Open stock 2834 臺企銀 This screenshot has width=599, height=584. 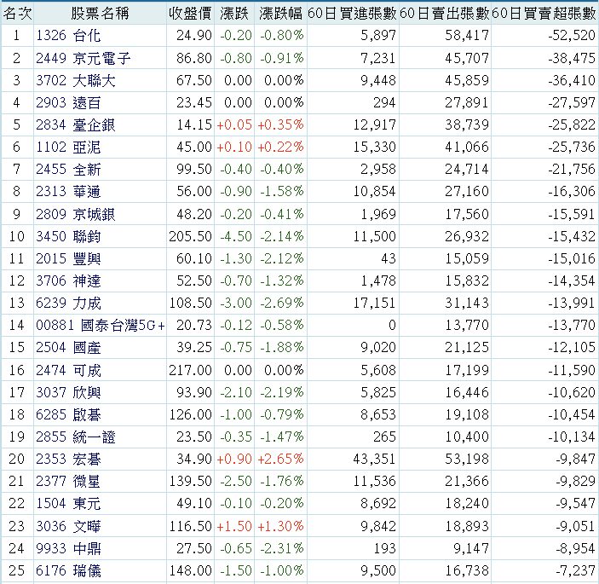click(76, 124)
